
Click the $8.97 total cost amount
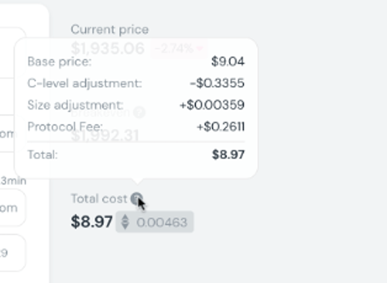point(92,222)
